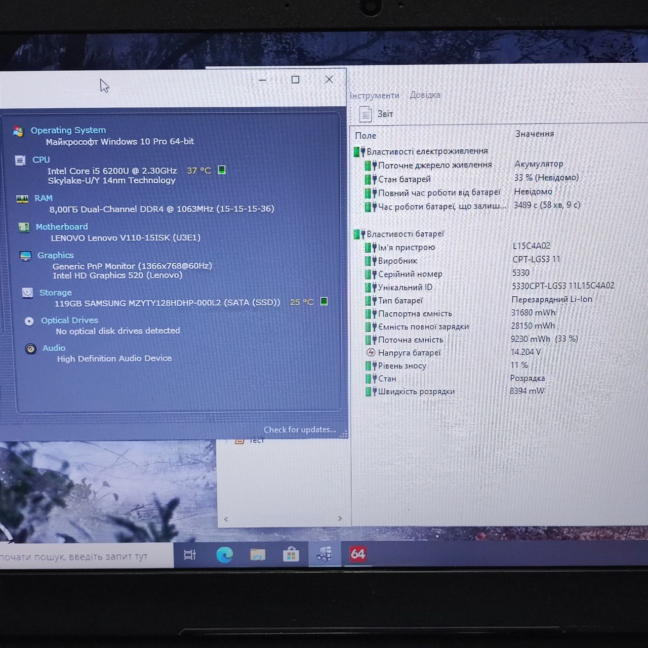Image resolution: width=648 pixels, height=648 pixels.
Task: Open File Explorer from the taskbar
Action: coord(258,555)
